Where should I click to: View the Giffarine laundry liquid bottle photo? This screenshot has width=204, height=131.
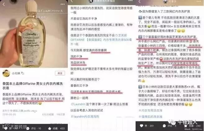coord(34,34)
